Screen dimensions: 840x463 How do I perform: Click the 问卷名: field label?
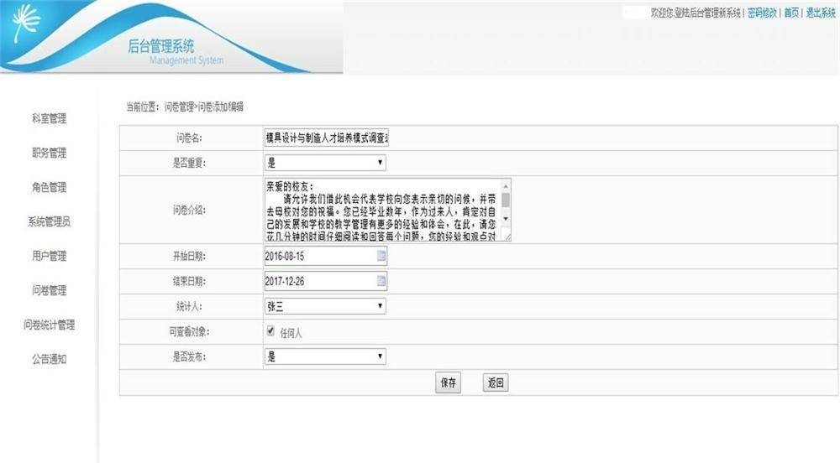189,138
